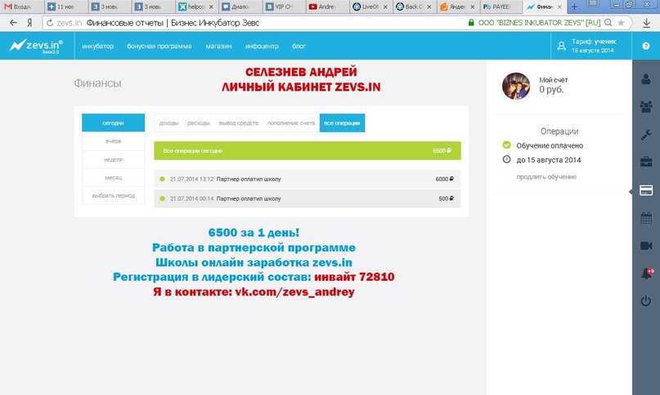Select the неделя period filter

click(x=113, y=160)
